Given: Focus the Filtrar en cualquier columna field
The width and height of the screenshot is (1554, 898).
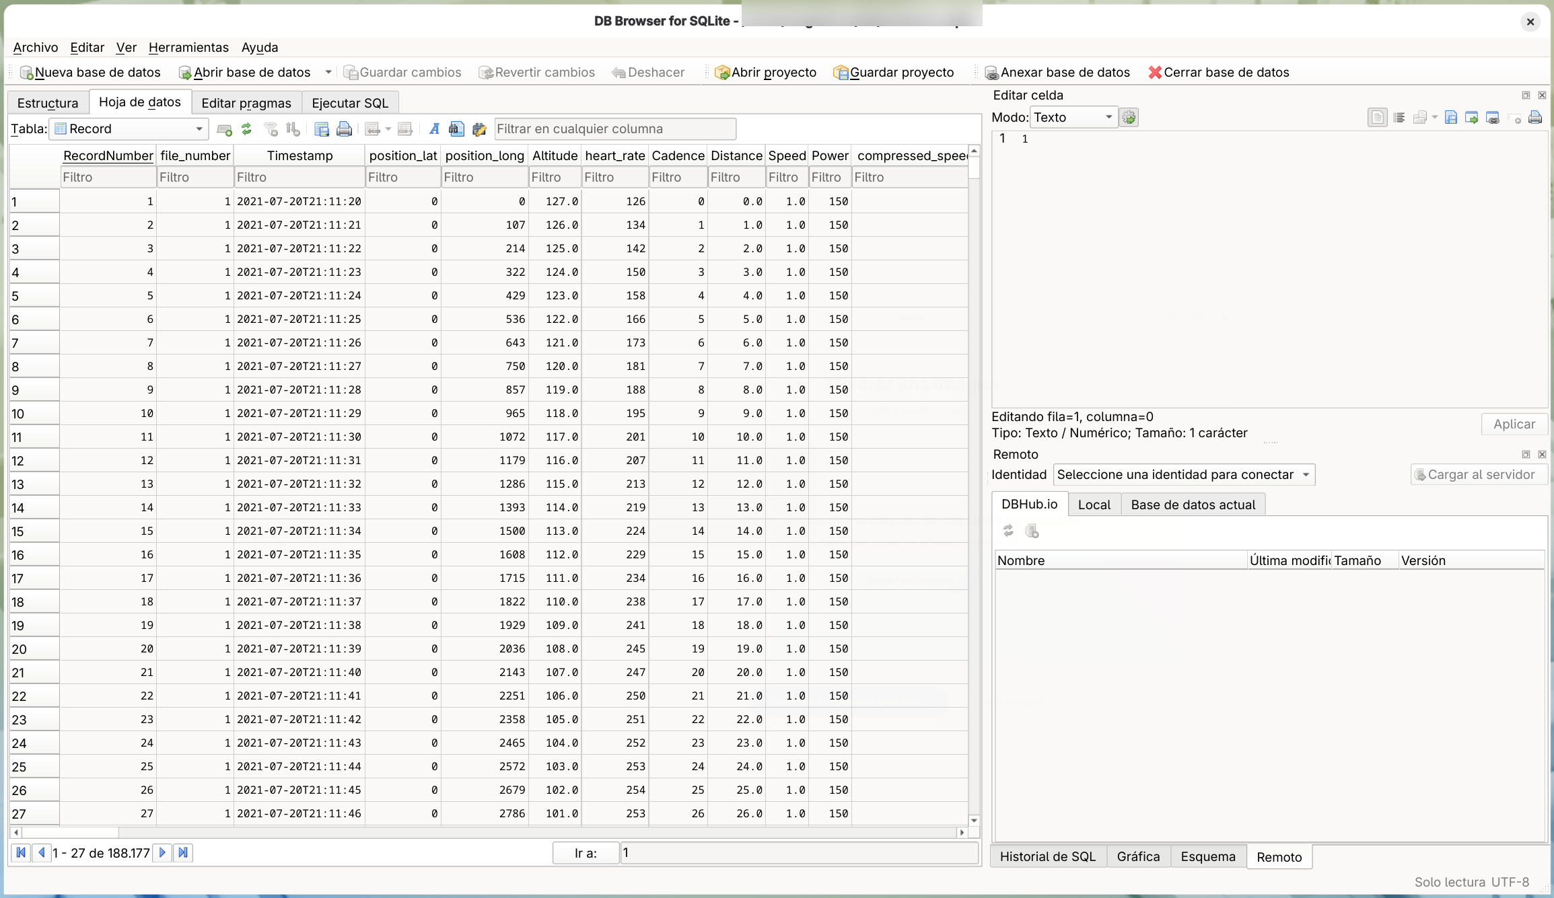Looking at the screenshot, I should 615,128.
